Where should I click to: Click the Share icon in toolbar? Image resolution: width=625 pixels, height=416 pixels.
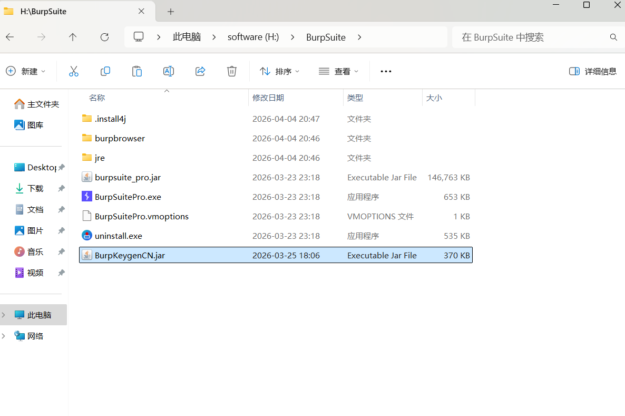pos(200,71)
